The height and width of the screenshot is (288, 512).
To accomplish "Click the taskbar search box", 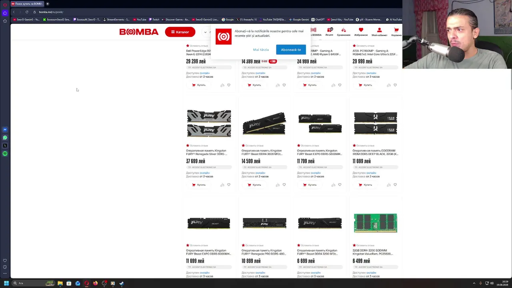I will click(x=33, y=283).
